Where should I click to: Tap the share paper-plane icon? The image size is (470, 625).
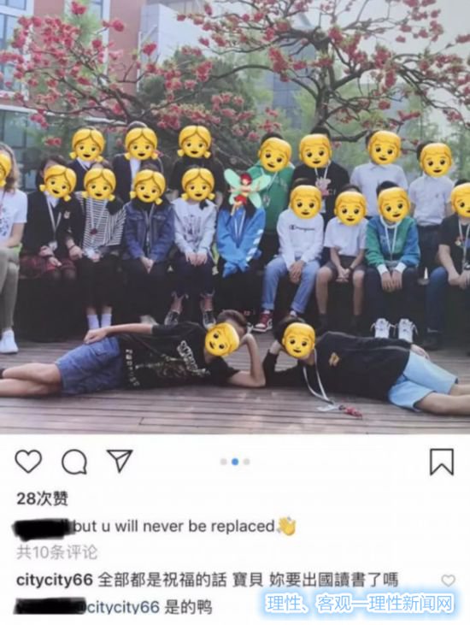tap(120, 461)
